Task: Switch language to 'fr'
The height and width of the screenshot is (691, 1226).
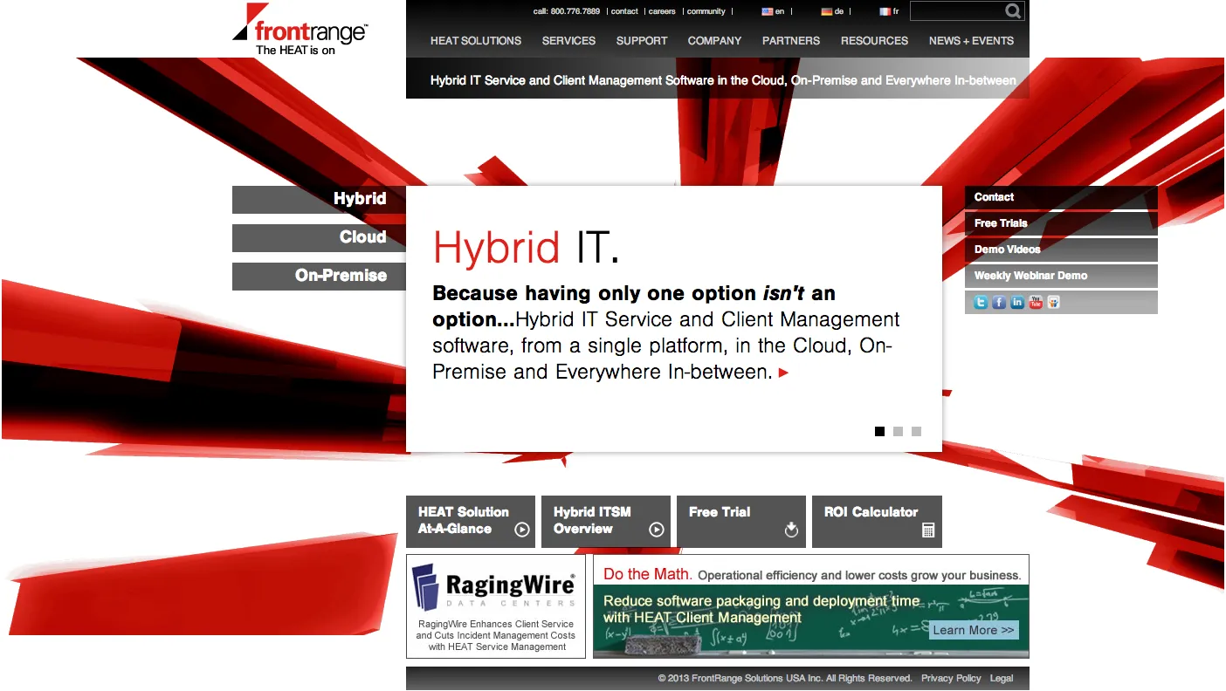Action: pos(896,11)
